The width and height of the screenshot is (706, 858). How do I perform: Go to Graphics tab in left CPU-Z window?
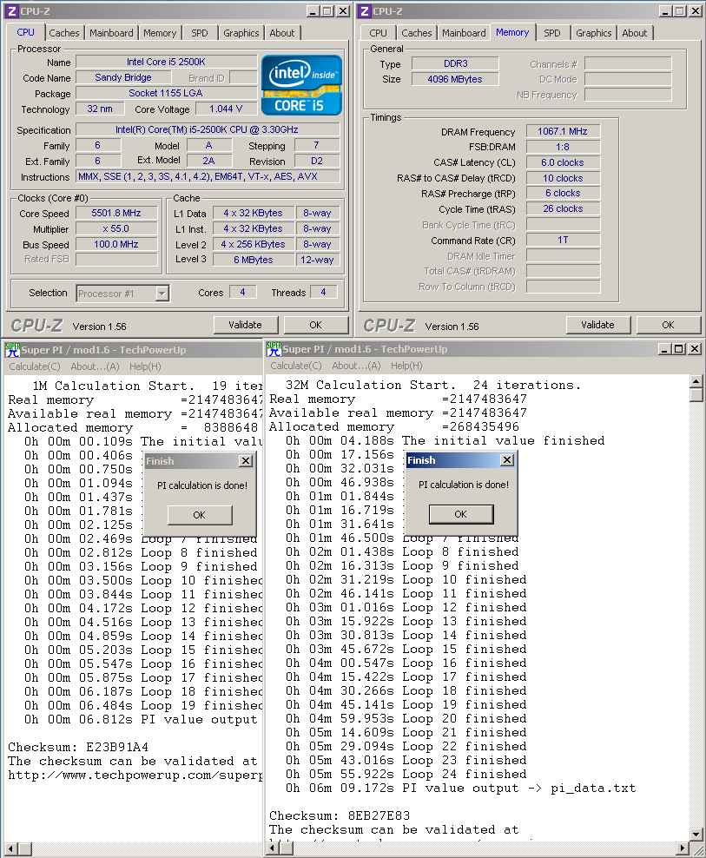tap(241, 33)
